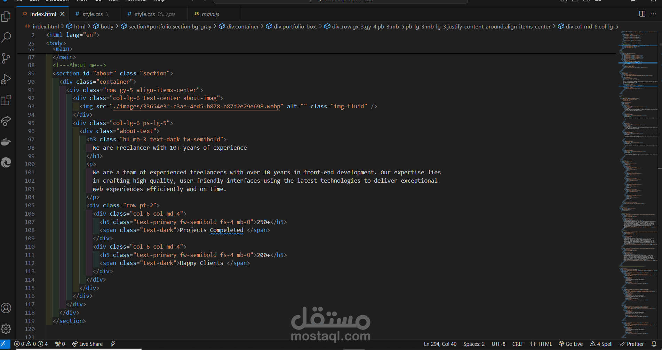Open the body breadcrumb
The height and width of the screenshot is (350, 662).
click(x=103, y=26)
